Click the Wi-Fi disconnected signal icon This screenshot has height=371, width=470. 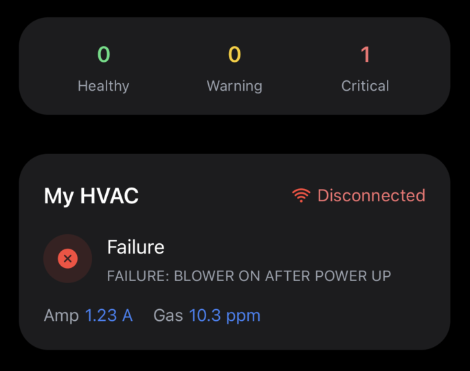pos(301,196)
